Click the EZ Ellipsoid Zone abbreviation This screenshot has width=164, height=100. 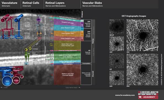[50, 55]
